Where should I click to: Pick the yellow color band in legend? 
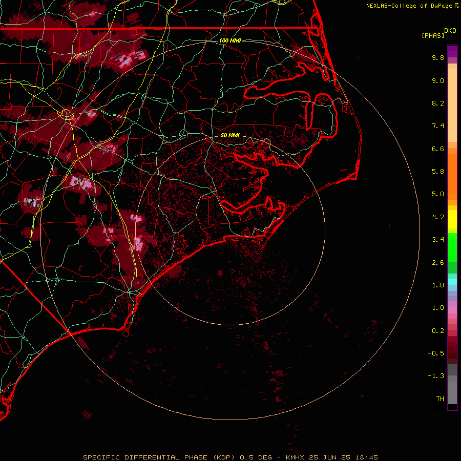452,219
